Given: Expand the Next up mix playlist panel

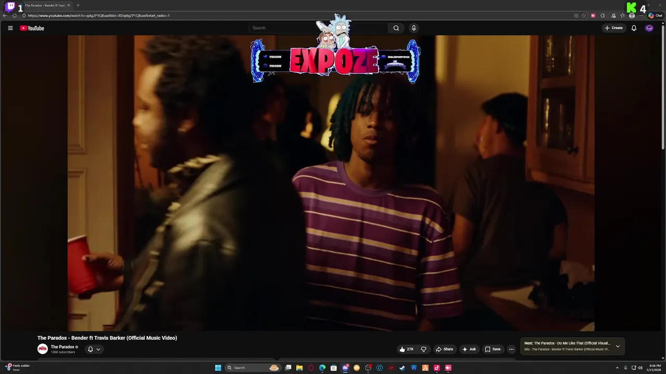Looking at the screenshot, I should (x=618, y=346).
